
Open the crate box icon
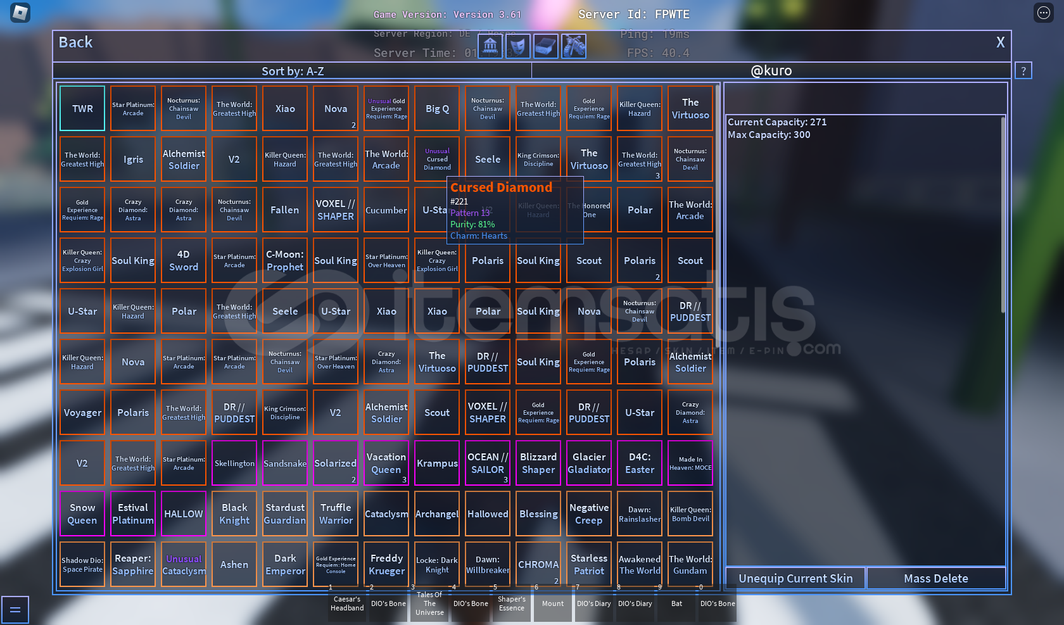click(x=546, y=46)
